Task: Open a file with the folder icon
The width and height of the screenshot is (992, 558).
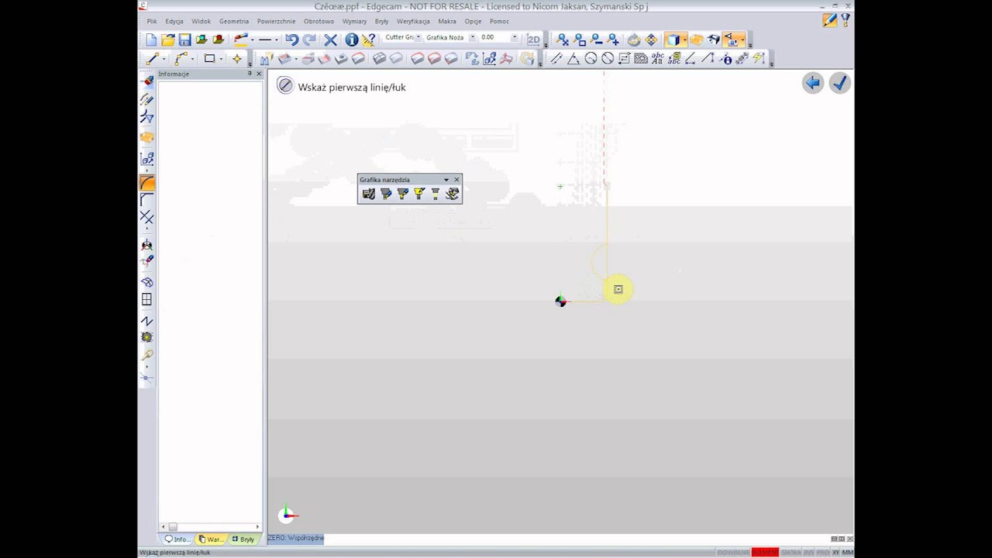Action: (x=167, y=40)
